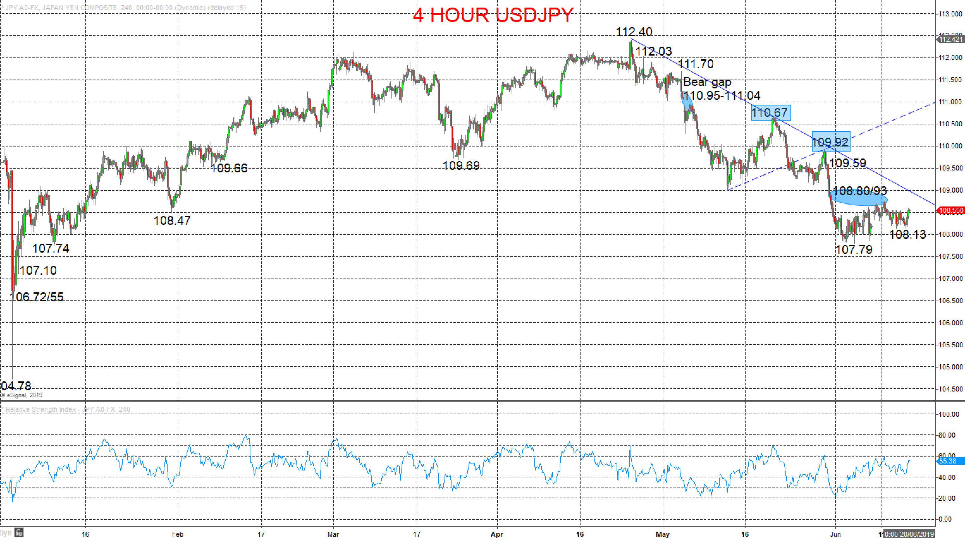Click the 20/06/2019 date readout
Viewport: 965px width, 538px height.
coord(909,534)
